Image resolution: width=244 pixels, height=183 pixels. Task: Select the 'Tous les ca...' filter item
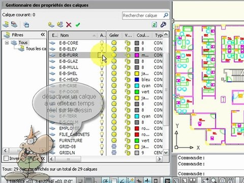click(36, 49)
